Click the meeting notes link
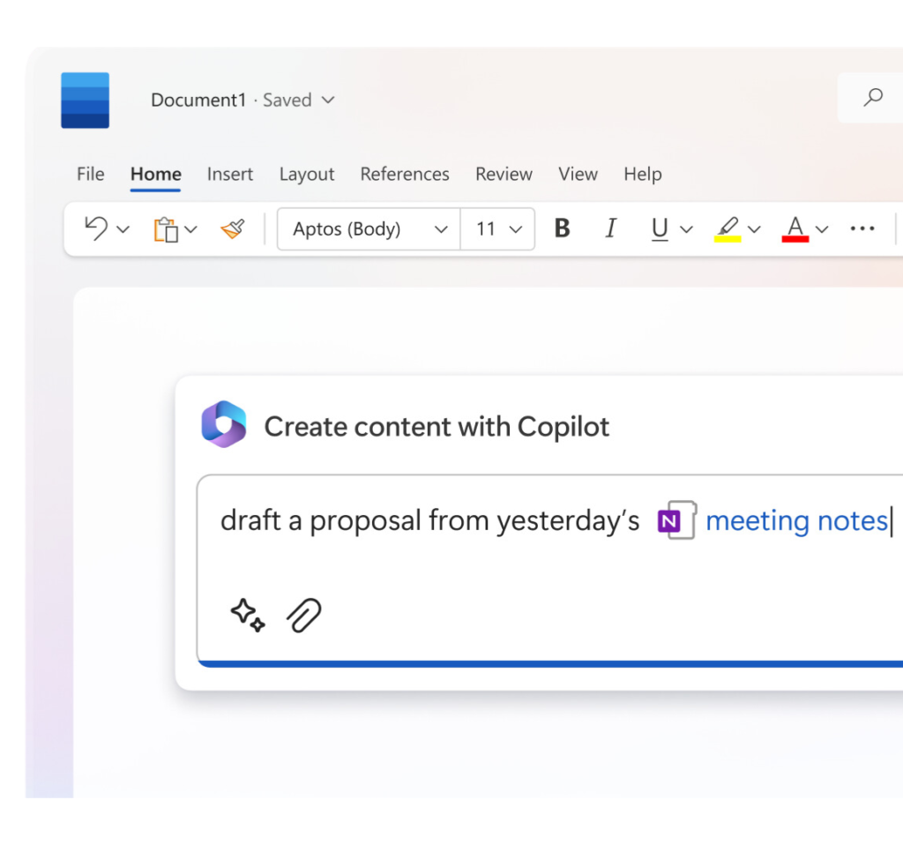 point(796,520)
